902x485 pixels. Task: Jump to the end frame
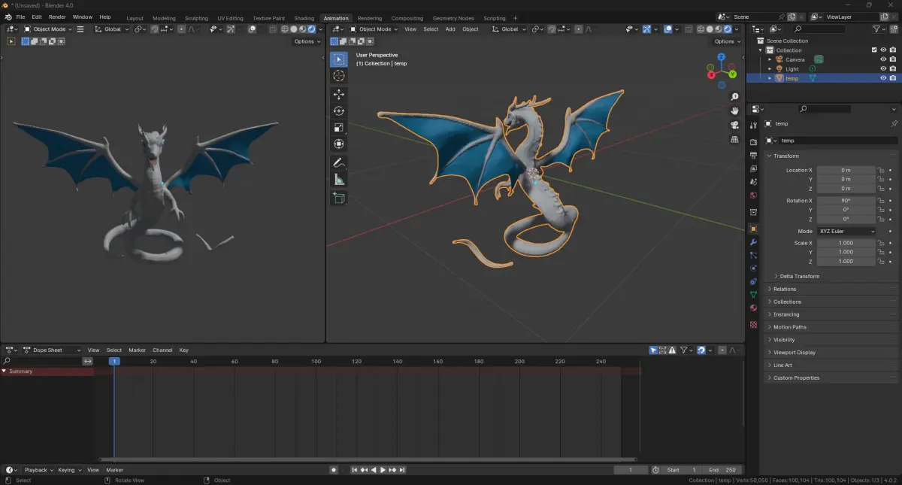[402, 470]
